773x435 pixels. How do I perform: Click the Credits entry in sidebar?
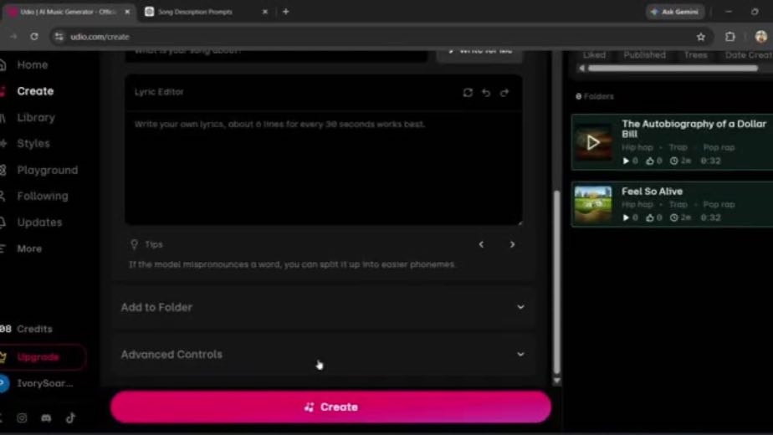pyautogui.click(x=34, y=329)
